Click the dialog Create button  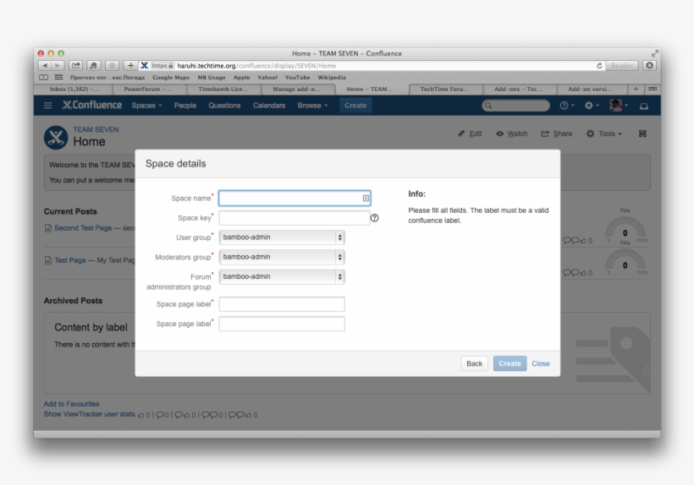coord(509,363)
